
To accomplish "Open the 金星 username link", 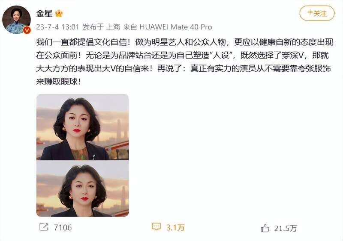I will coord(45,14).
